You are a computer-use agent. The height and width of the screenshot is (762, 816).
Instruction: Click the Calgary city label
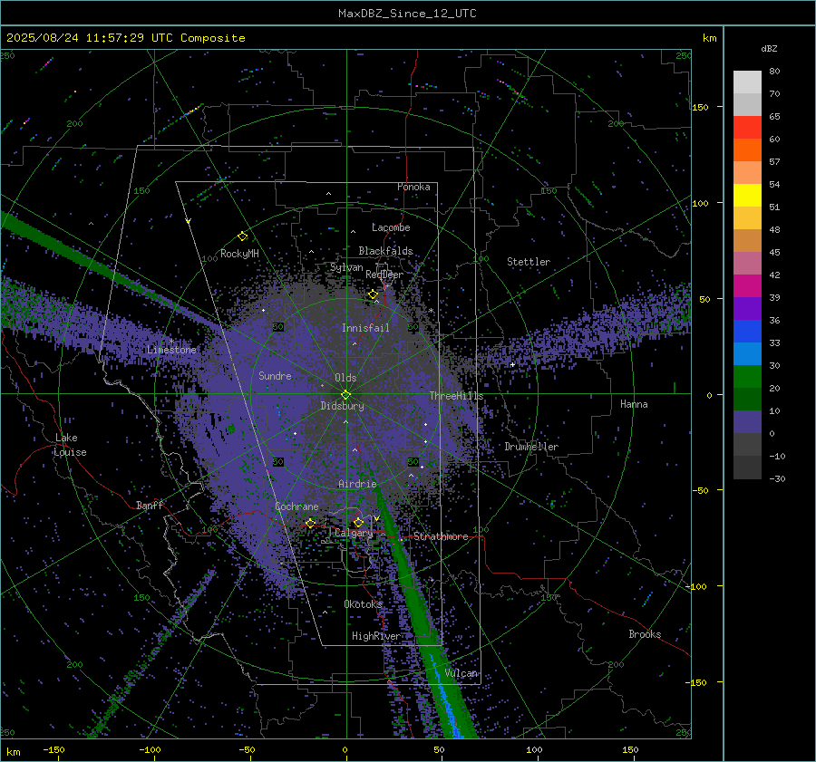tap(354, 533)
